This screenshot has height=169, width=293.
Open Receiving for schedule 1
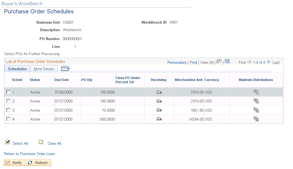point(159,92)
